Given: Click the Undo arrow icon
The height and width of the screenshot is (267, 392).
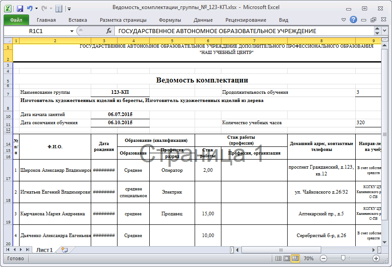Looking at the screenshot, I should (30, 8).
